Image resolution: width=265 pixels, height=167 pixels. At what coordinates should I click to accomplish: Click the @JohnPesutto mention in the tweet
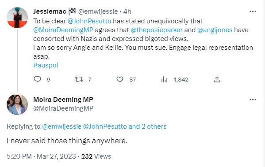[x=89, y=21]
